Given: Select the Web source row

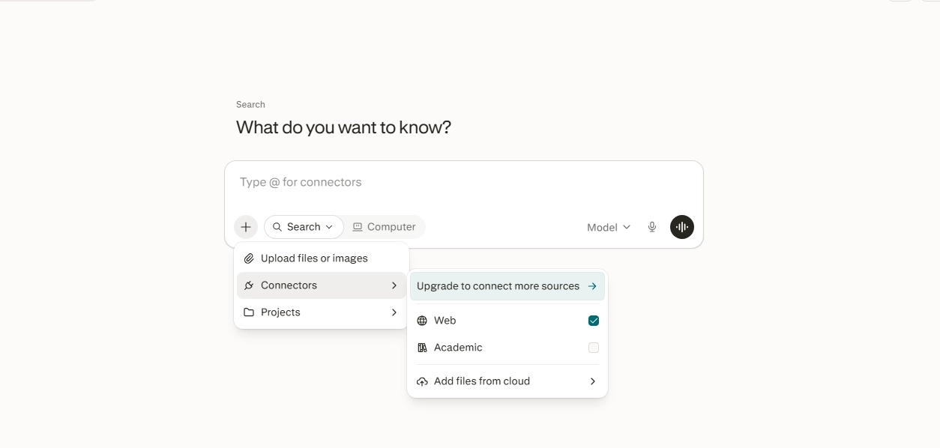Looking at the screenshot, I should coord(507,321).
